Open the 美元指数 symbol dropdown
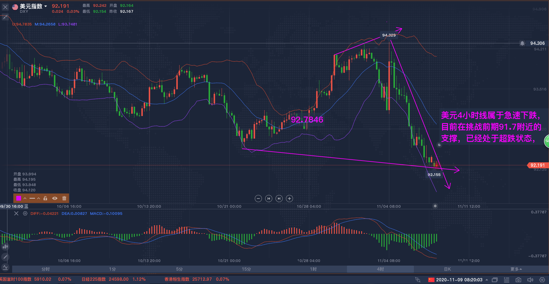 coord(46,6)
